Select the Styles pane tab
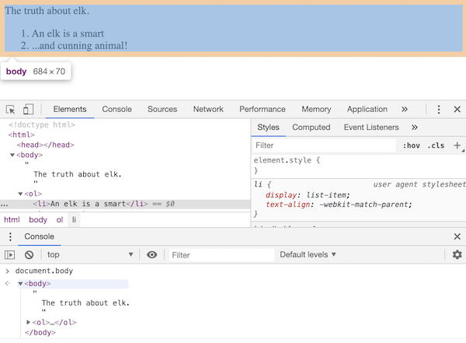466x343 pixels. coord(269,128)
